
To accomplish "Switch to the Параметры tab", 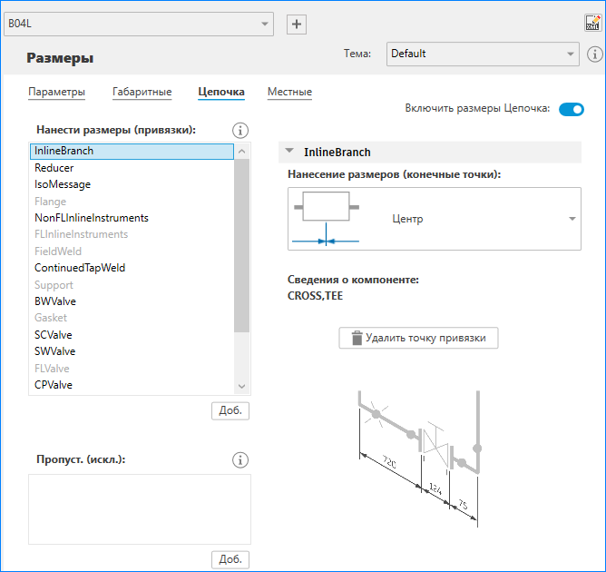I will coord(56,92).
